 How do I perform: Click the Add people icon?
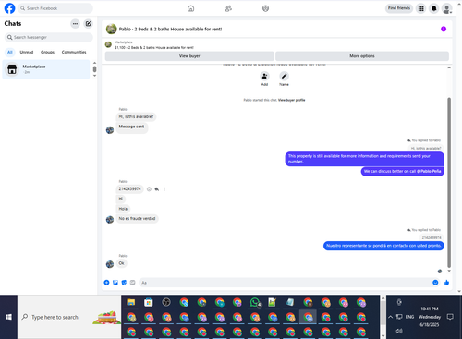pyautogui.click(x=264, y=76)
